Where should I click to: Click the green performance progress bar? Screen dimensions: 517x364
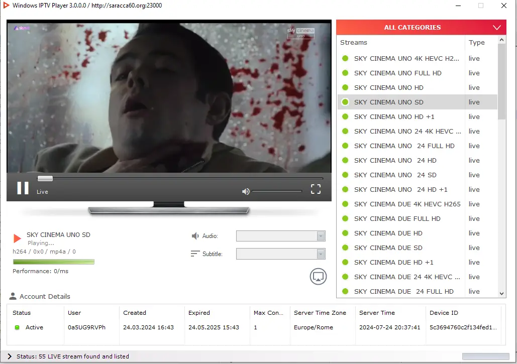tap(54, 262)
